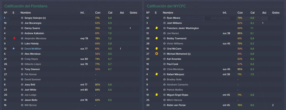This screenshot has height=110, width=286.
Task: Open David McMillan's player profile
Action: coord(33,49)
